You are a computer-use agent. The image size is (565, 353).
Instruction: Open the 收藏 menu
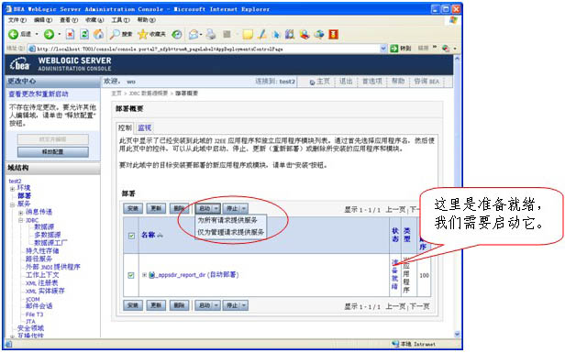pos(94,20)
